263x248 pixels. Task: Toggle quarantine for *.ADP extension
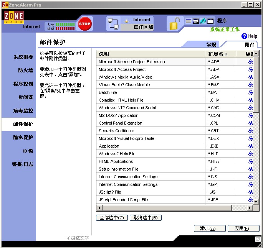click(x=251, y=69)
